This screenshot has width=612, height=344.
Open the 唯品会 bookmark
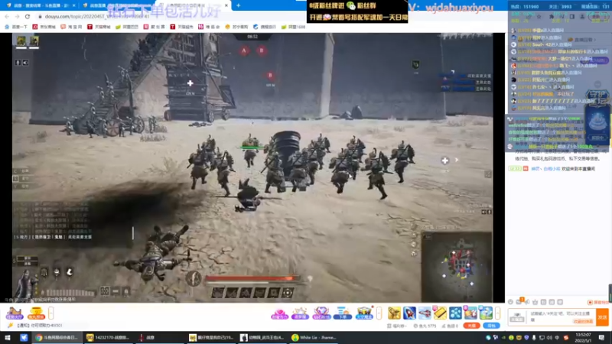click(x=209, y=27)
